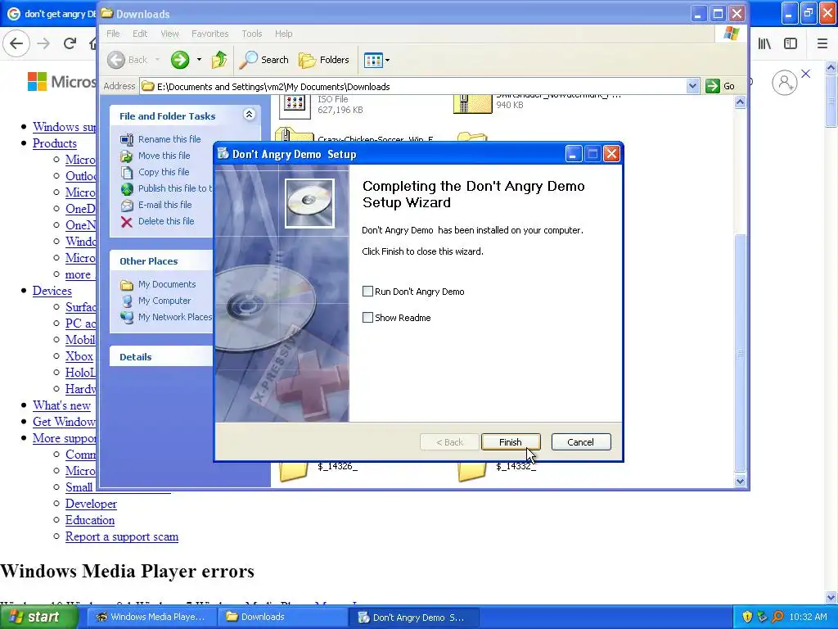Image resolution: width=838 pixels, height=629 pixels.
Task: Open the File menu in Downloads
Action: pos(113,34)
